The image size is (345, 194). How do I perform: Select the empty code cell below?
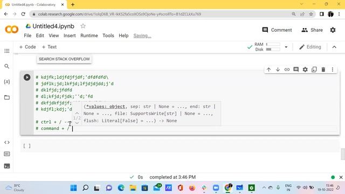click(180, 146)
